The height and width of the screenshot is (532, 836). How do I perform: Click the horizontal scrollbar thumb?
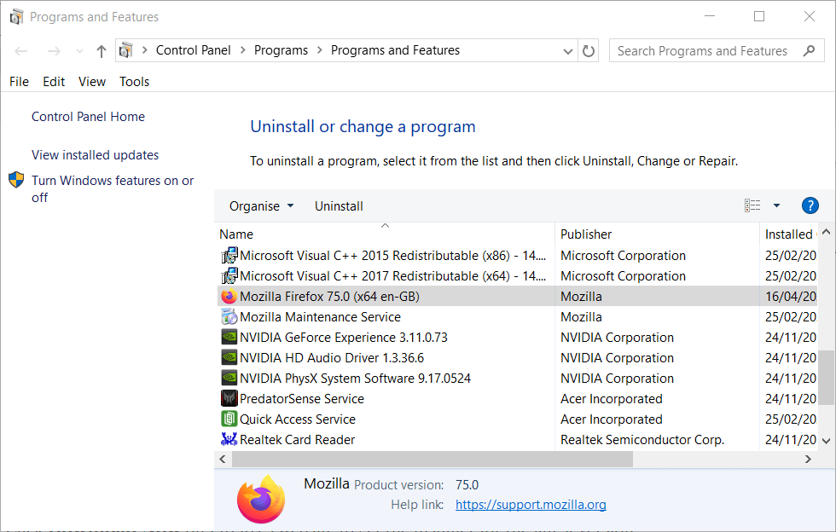(x=433, y=459)
